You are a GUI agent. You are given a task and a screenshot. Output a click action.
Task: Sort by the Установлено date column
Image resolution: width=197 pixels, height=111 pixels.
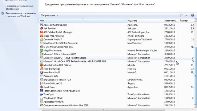coord(171,21)
